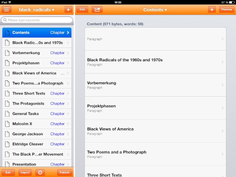Tap the Wi-Fi indicator in the status bar
236x177 pixels.
click(x=10, y=2)
